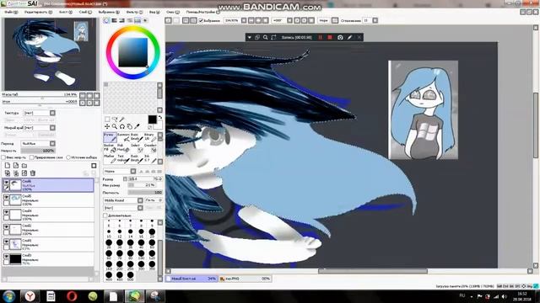Merge layer down using layer panel icon
Viewport: 540px width, 303px height.
click(x=16, y=173)
